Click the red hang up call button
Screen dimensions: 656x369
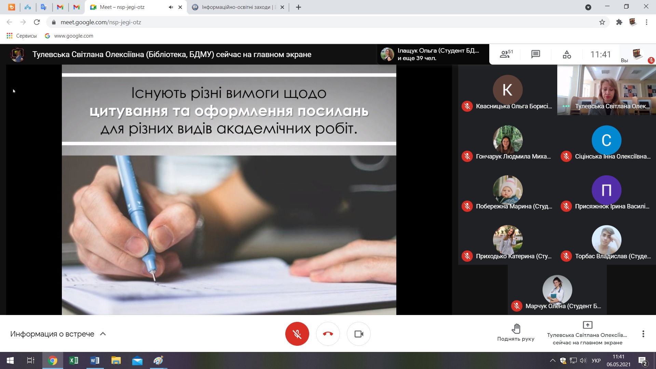(328, 334)
